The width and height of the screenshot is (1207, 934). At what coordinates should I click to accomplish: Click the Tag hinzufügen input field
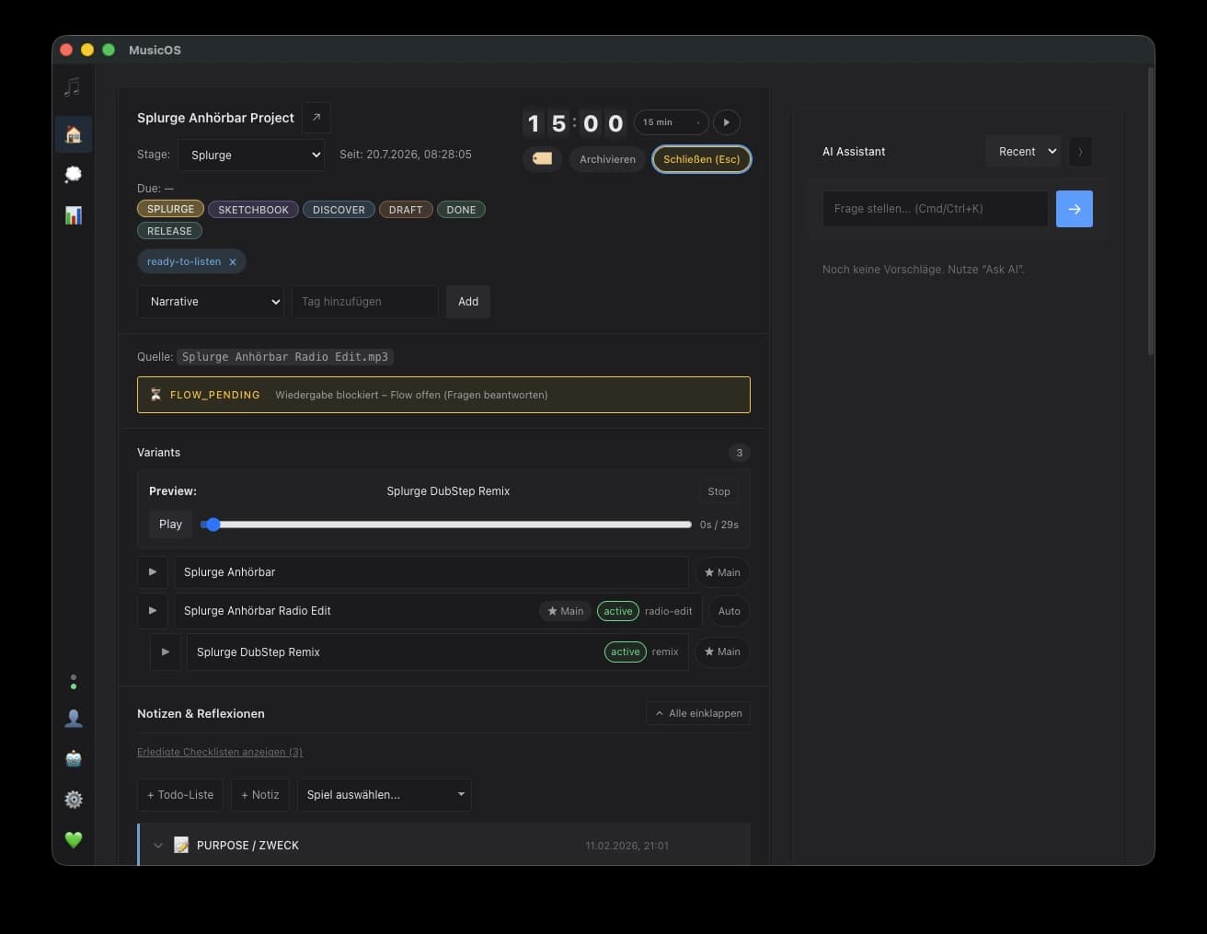coord(365,302)
